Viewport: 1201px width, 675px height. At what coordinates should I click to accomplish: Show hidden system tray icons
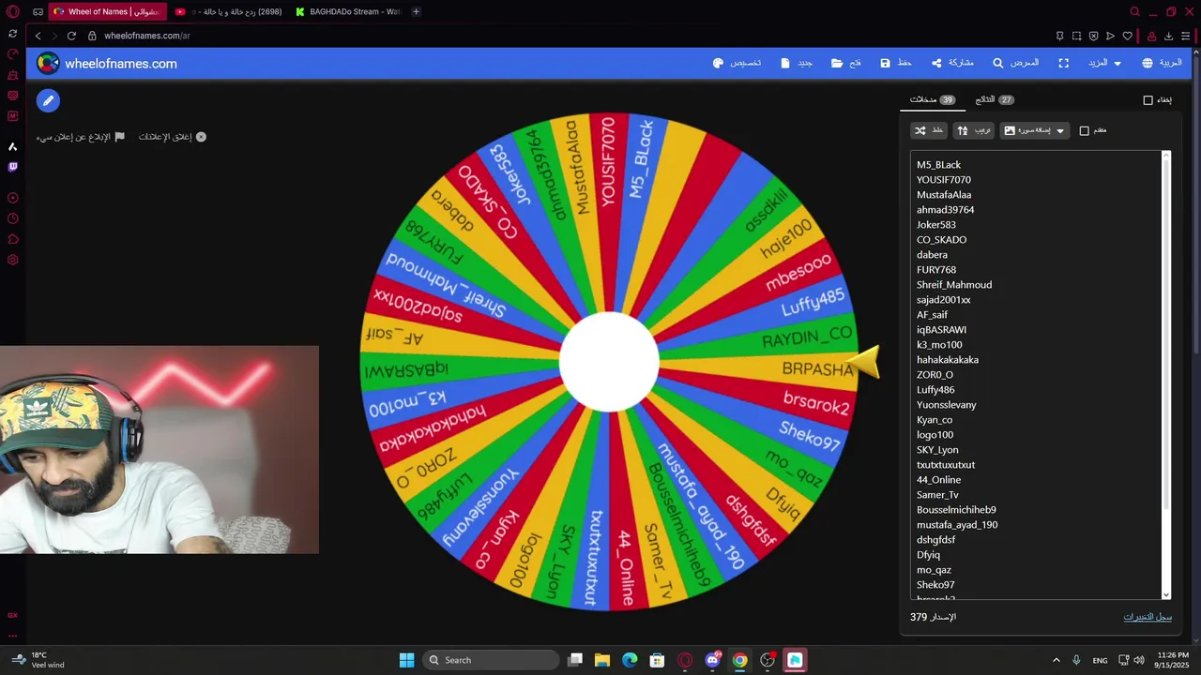(x=1056, y=660)
